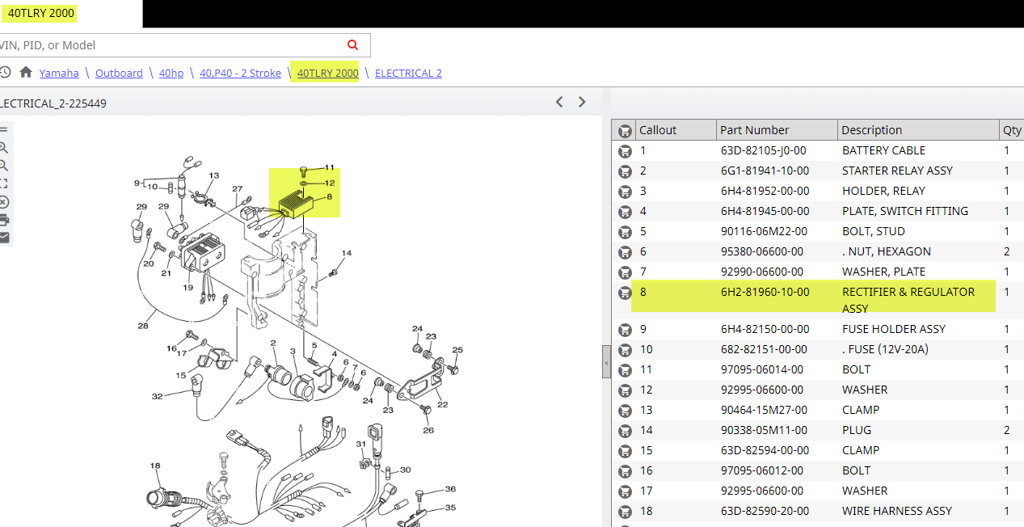Add NUT, HEXAGON to cart
Screen dimensions: 1024x527
[625, 252]
